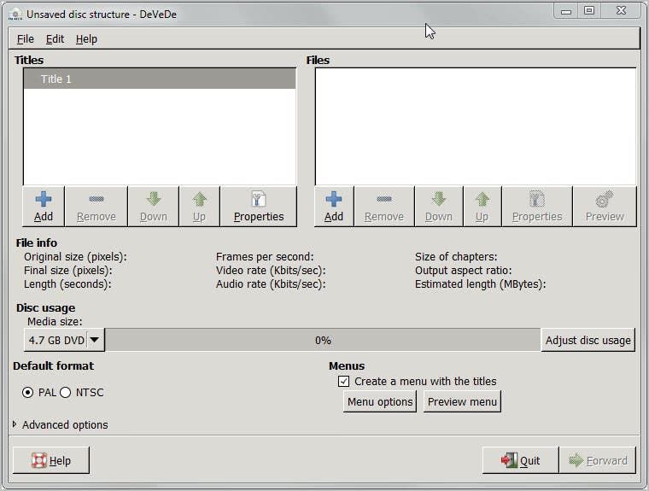Click Adjust disc usage button

[588, 340]
